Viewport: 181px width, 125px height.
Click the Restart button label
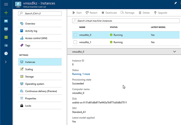tap(94, 13)
